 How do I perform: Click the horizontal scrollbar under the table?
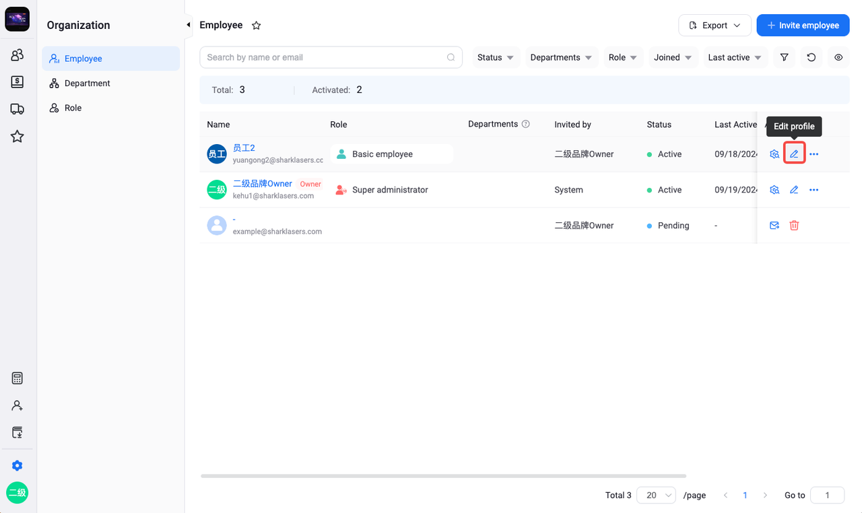pyautogui.click(x=443, y=476)
